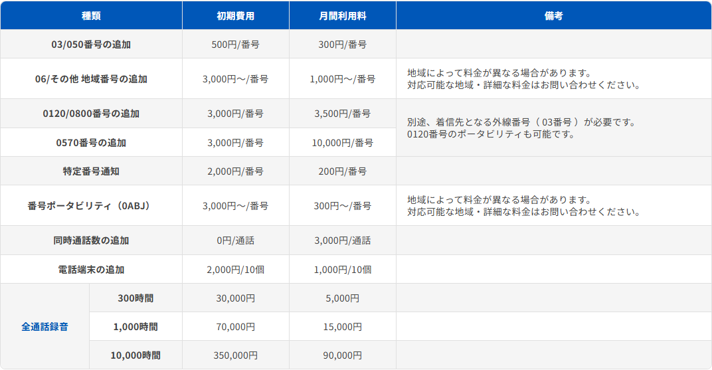Click the 70,000円 initial cost cell
The height and width of the screenshot is (370, 712).
pyautogui.click(x=236, y=326)
